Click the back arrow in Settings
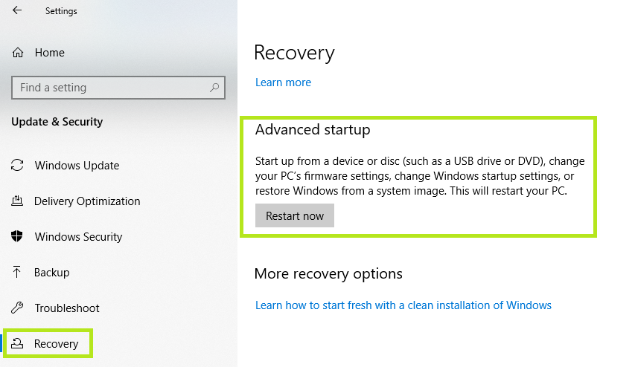Viewport: 635px width, 367px height. coord(17,10)
